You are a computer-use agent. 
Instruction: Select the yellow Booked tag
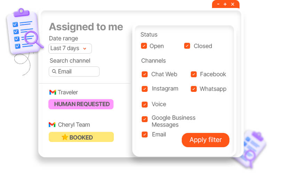81,137
